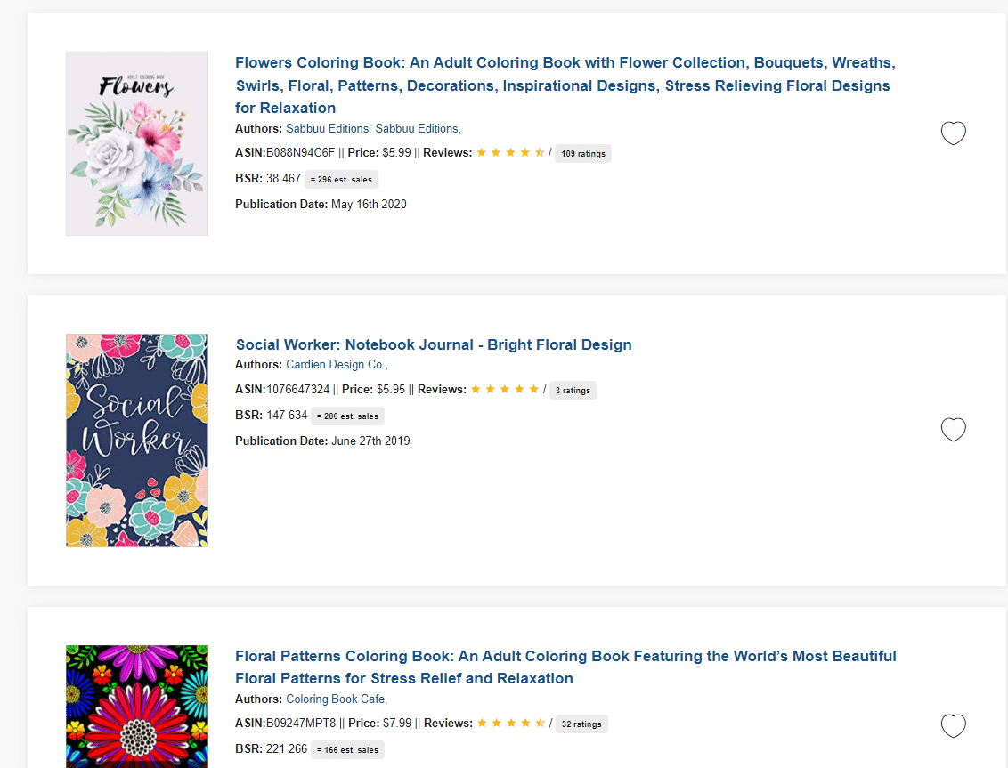Open Social Worker Notebook Journal title link
Viewport: 1008px width, 768px height.
pyautogui.click(x=434, y=344)
